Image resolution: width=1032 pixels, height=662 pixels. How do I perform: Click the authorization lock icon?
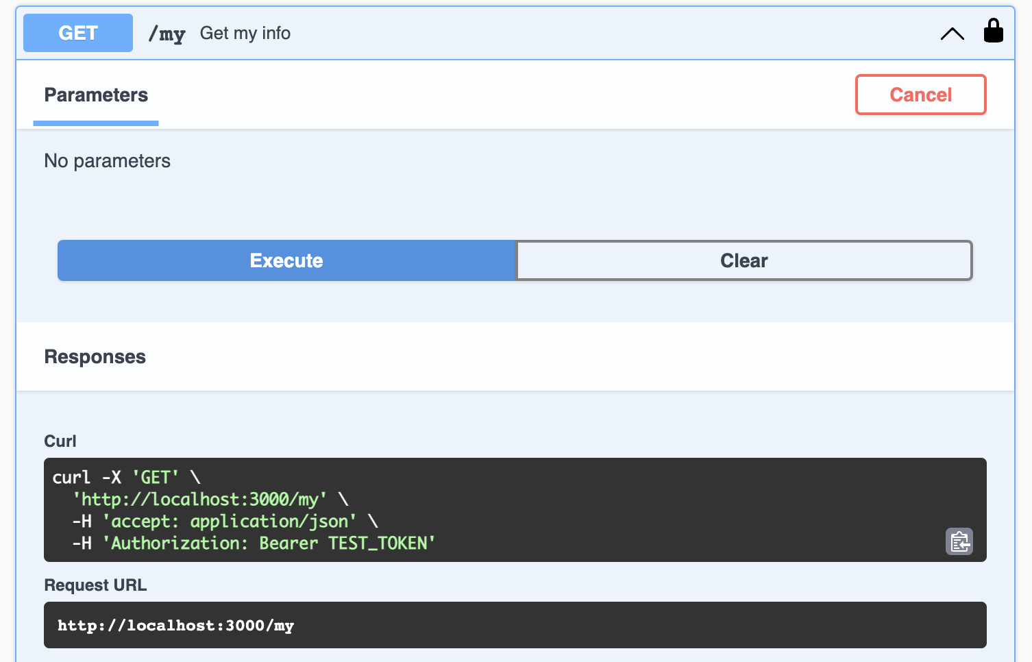tap(993, 32)
